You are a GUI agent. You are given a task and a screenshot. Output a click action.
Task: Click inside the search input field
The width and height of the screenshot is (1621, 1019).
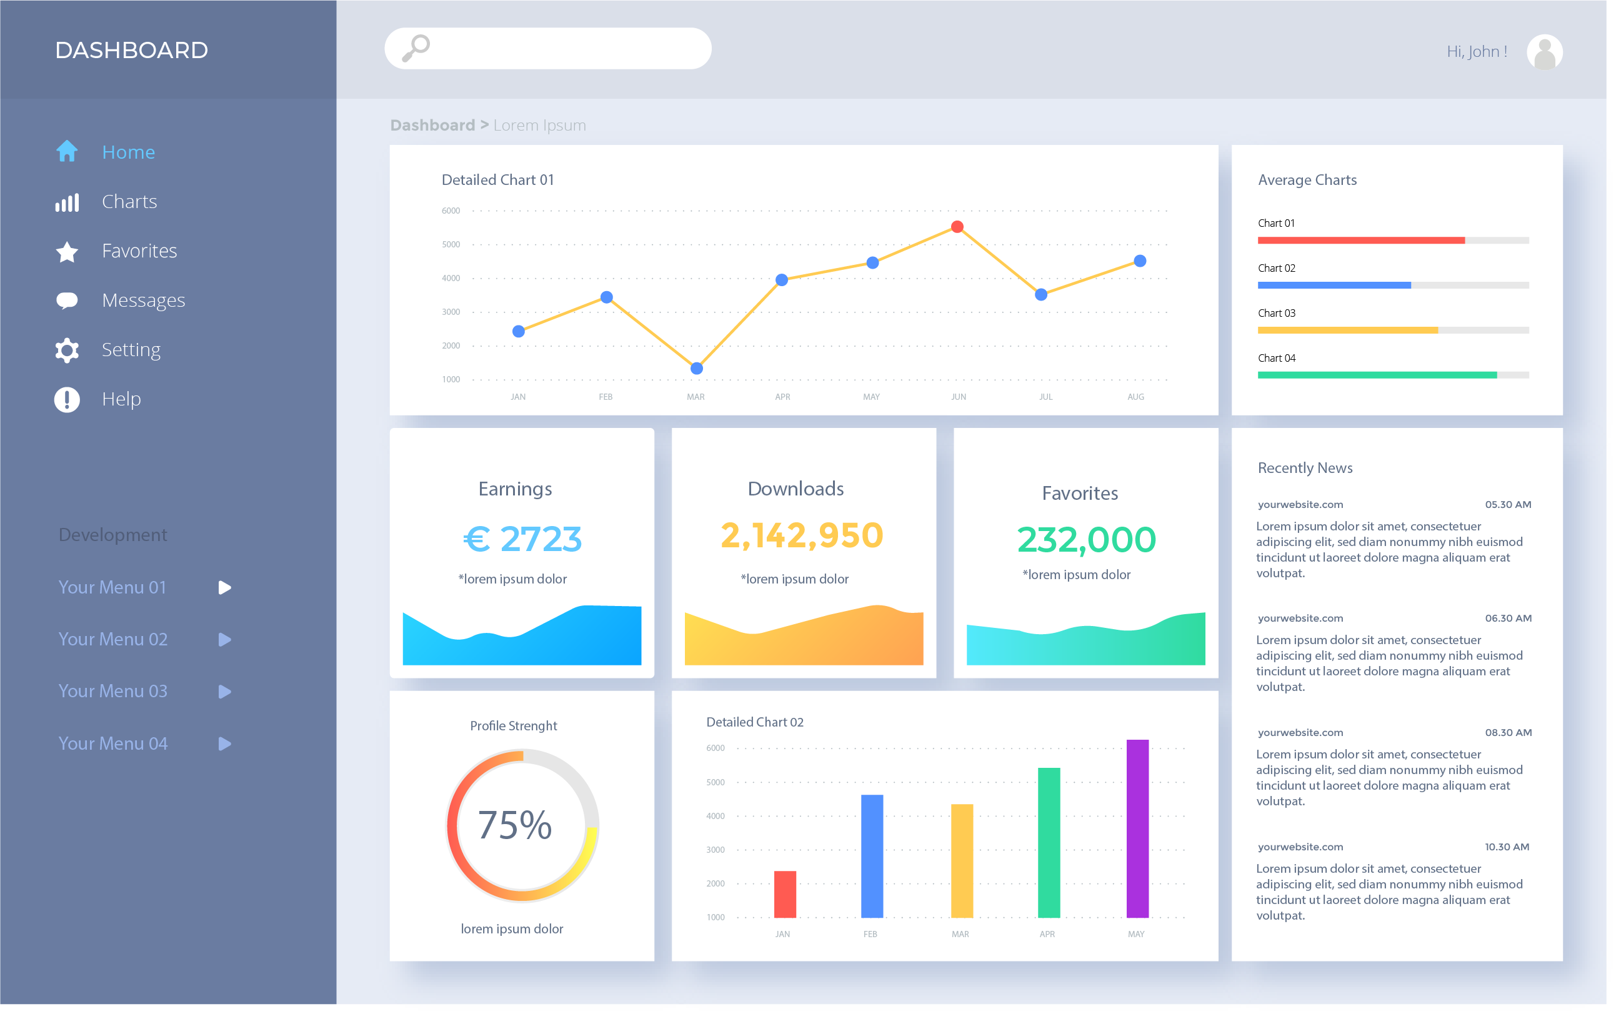coord(559,47)
